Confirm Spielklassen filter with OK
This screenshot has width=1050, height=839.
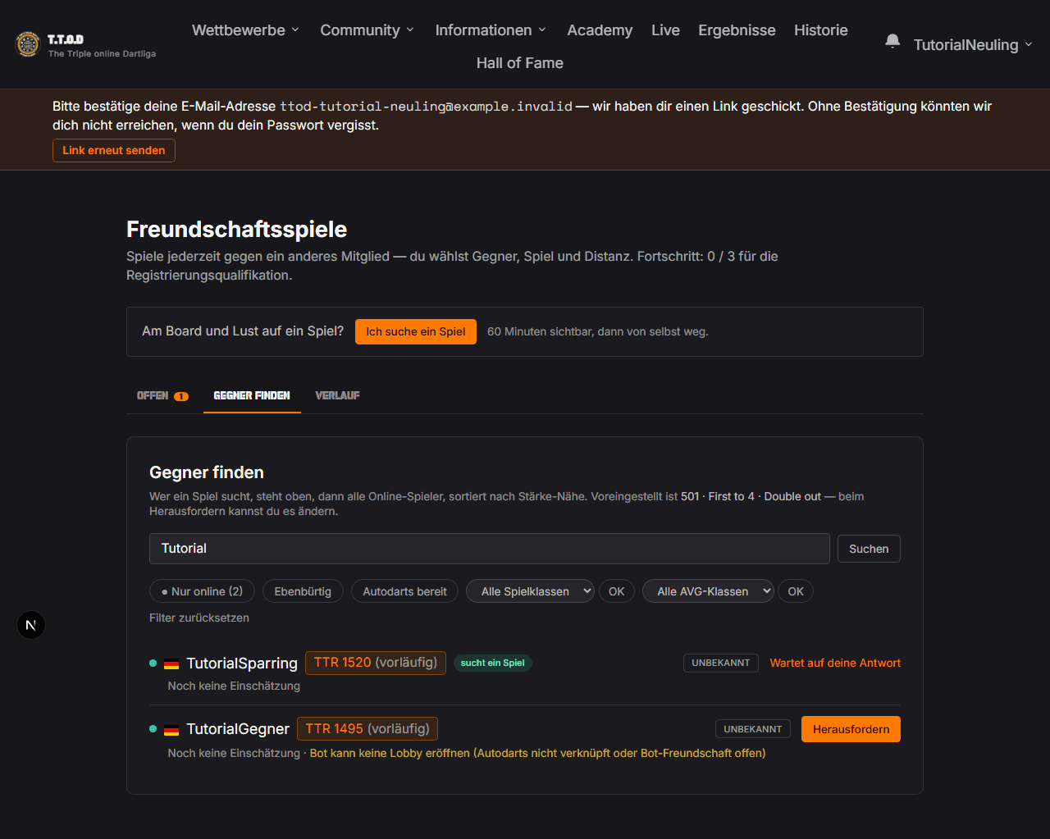click(617, 591)
